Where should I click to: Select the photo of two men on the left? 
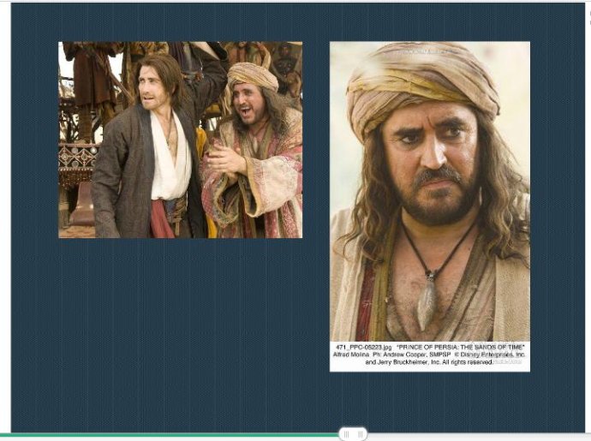pos(180,140)
